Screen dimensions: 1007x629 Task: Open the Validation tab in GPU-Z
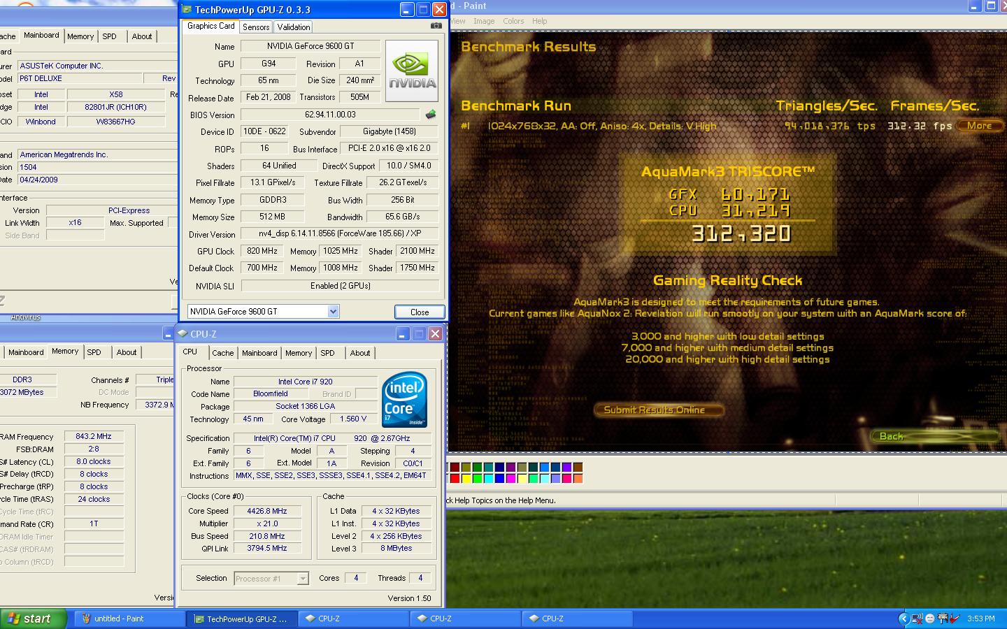(293, 27)
